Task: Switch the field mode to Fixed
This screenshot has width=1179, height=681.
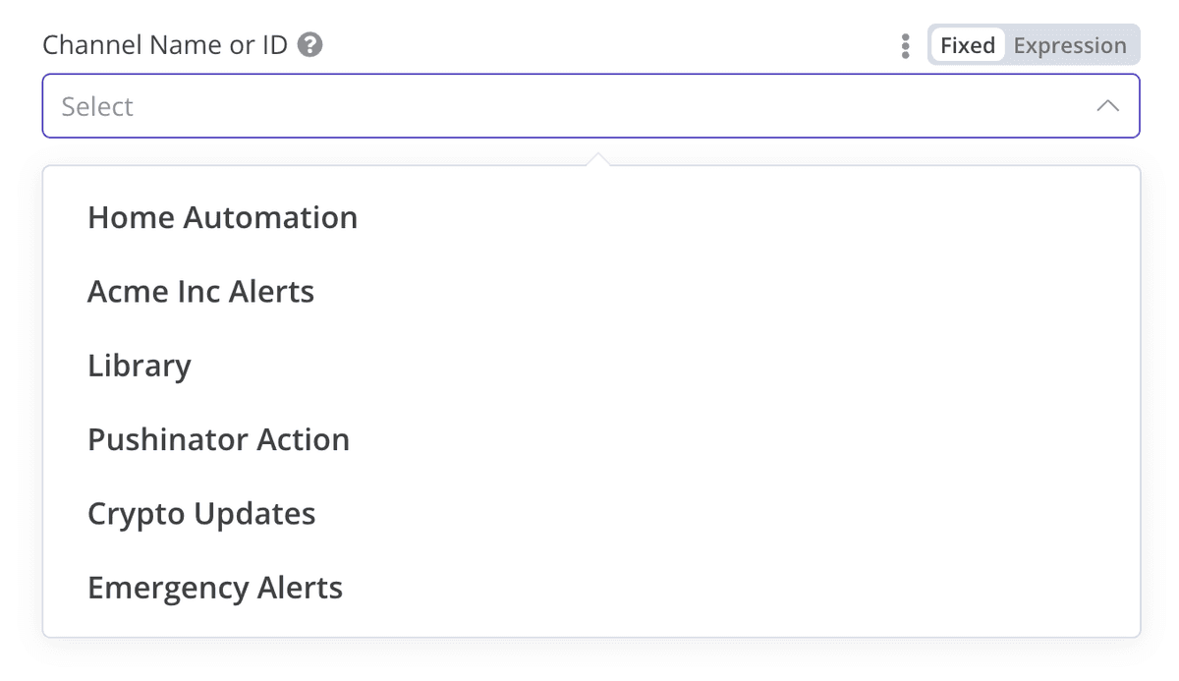Action: coord(968,45)
